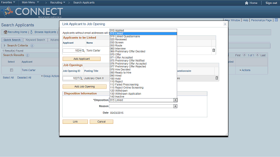Open the Reason dropdown arrow
This screenshot has width=280, height=157.
[x=175, y=106]
